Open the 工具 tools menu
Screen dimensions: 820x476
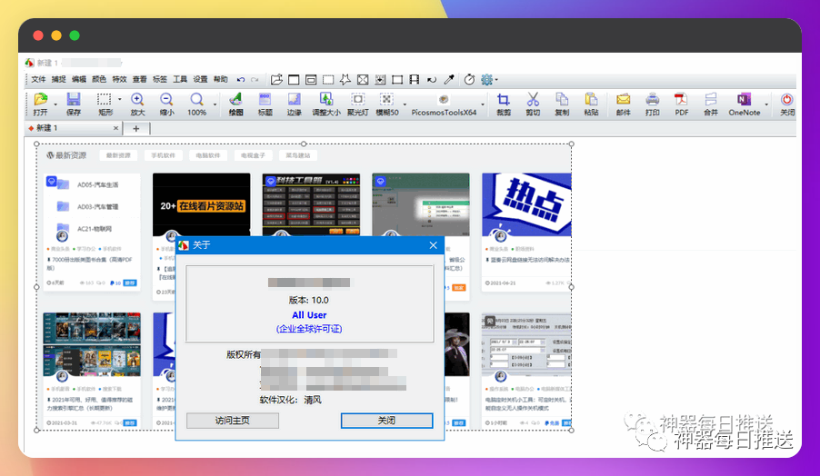(x=180, y=79)
